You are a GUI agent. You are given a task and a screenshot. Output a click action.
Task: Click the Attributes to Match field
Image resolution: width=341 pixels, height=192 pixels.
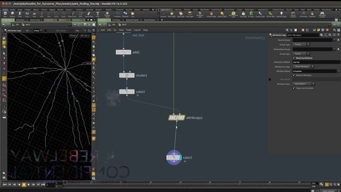point(316,62)
